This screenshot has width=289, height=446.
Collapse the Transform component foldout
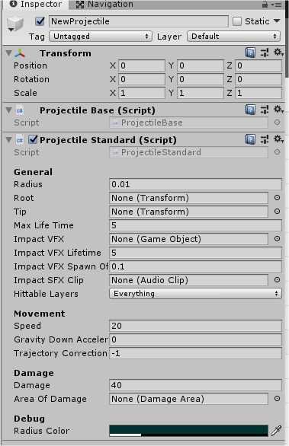click(9, 53)
